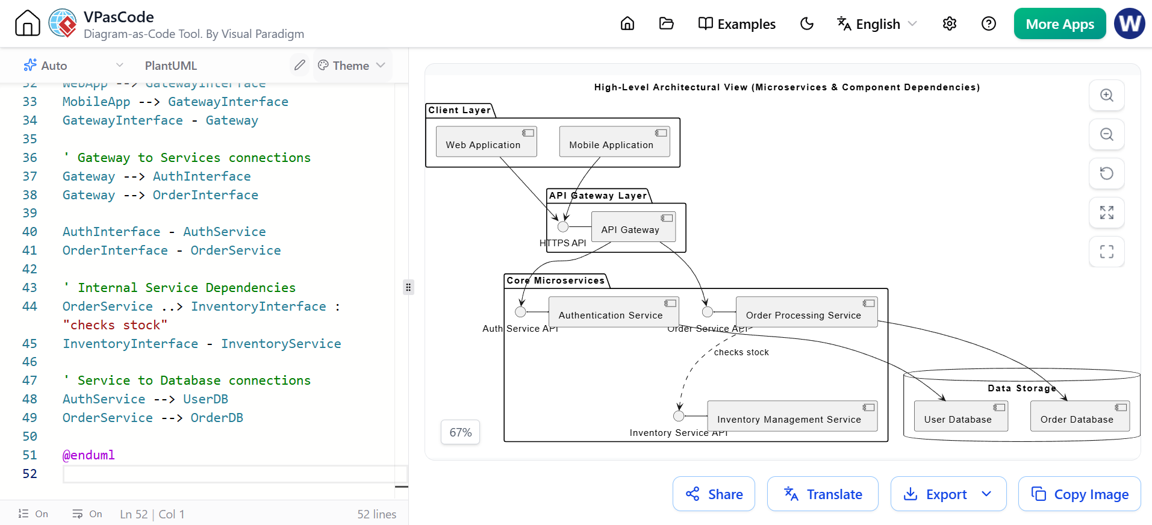This screenshot has width=1152, height=525.
Task: Click the Share button
Action: (x=714, y=494)
